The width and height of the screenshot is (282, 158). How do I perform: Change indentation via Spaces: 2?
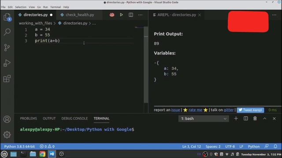point(213,147)
